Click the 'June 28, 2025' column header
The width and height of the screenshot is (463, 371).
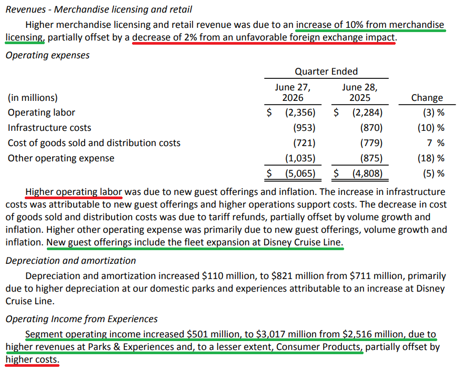pyautogui.click(x=360, y=92)
